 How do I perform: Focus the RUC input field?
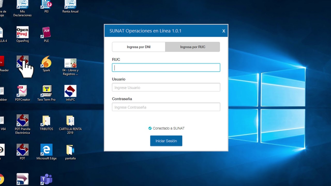[166, 68]
